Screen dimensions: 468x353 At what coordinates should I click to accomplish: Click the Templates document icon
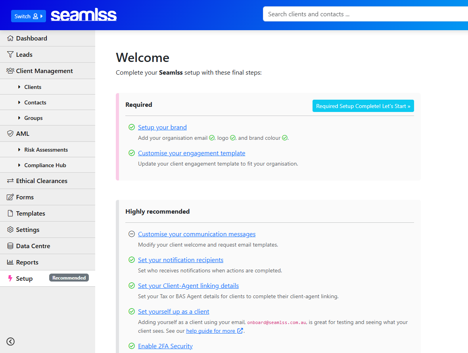(x=10, y=213)
